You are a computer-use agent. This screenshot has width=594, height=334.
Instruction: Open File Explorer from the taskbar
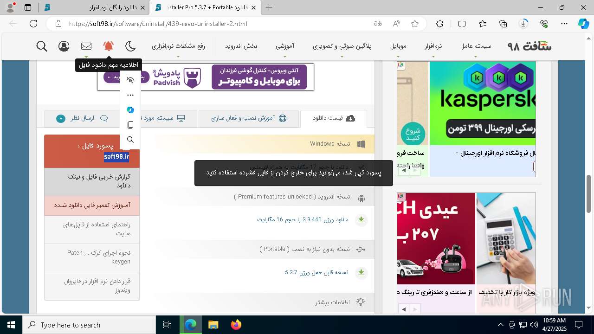pos(213,325)
